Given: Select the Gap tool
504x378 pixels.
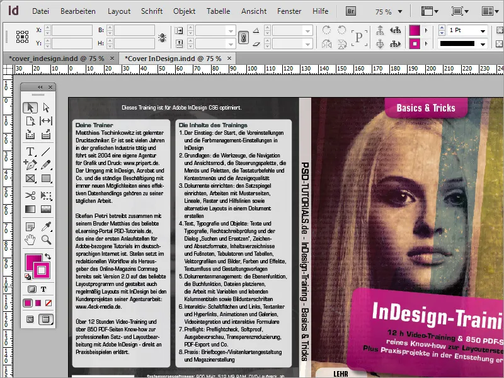Looking at the screenshot, I should [46, 121].
